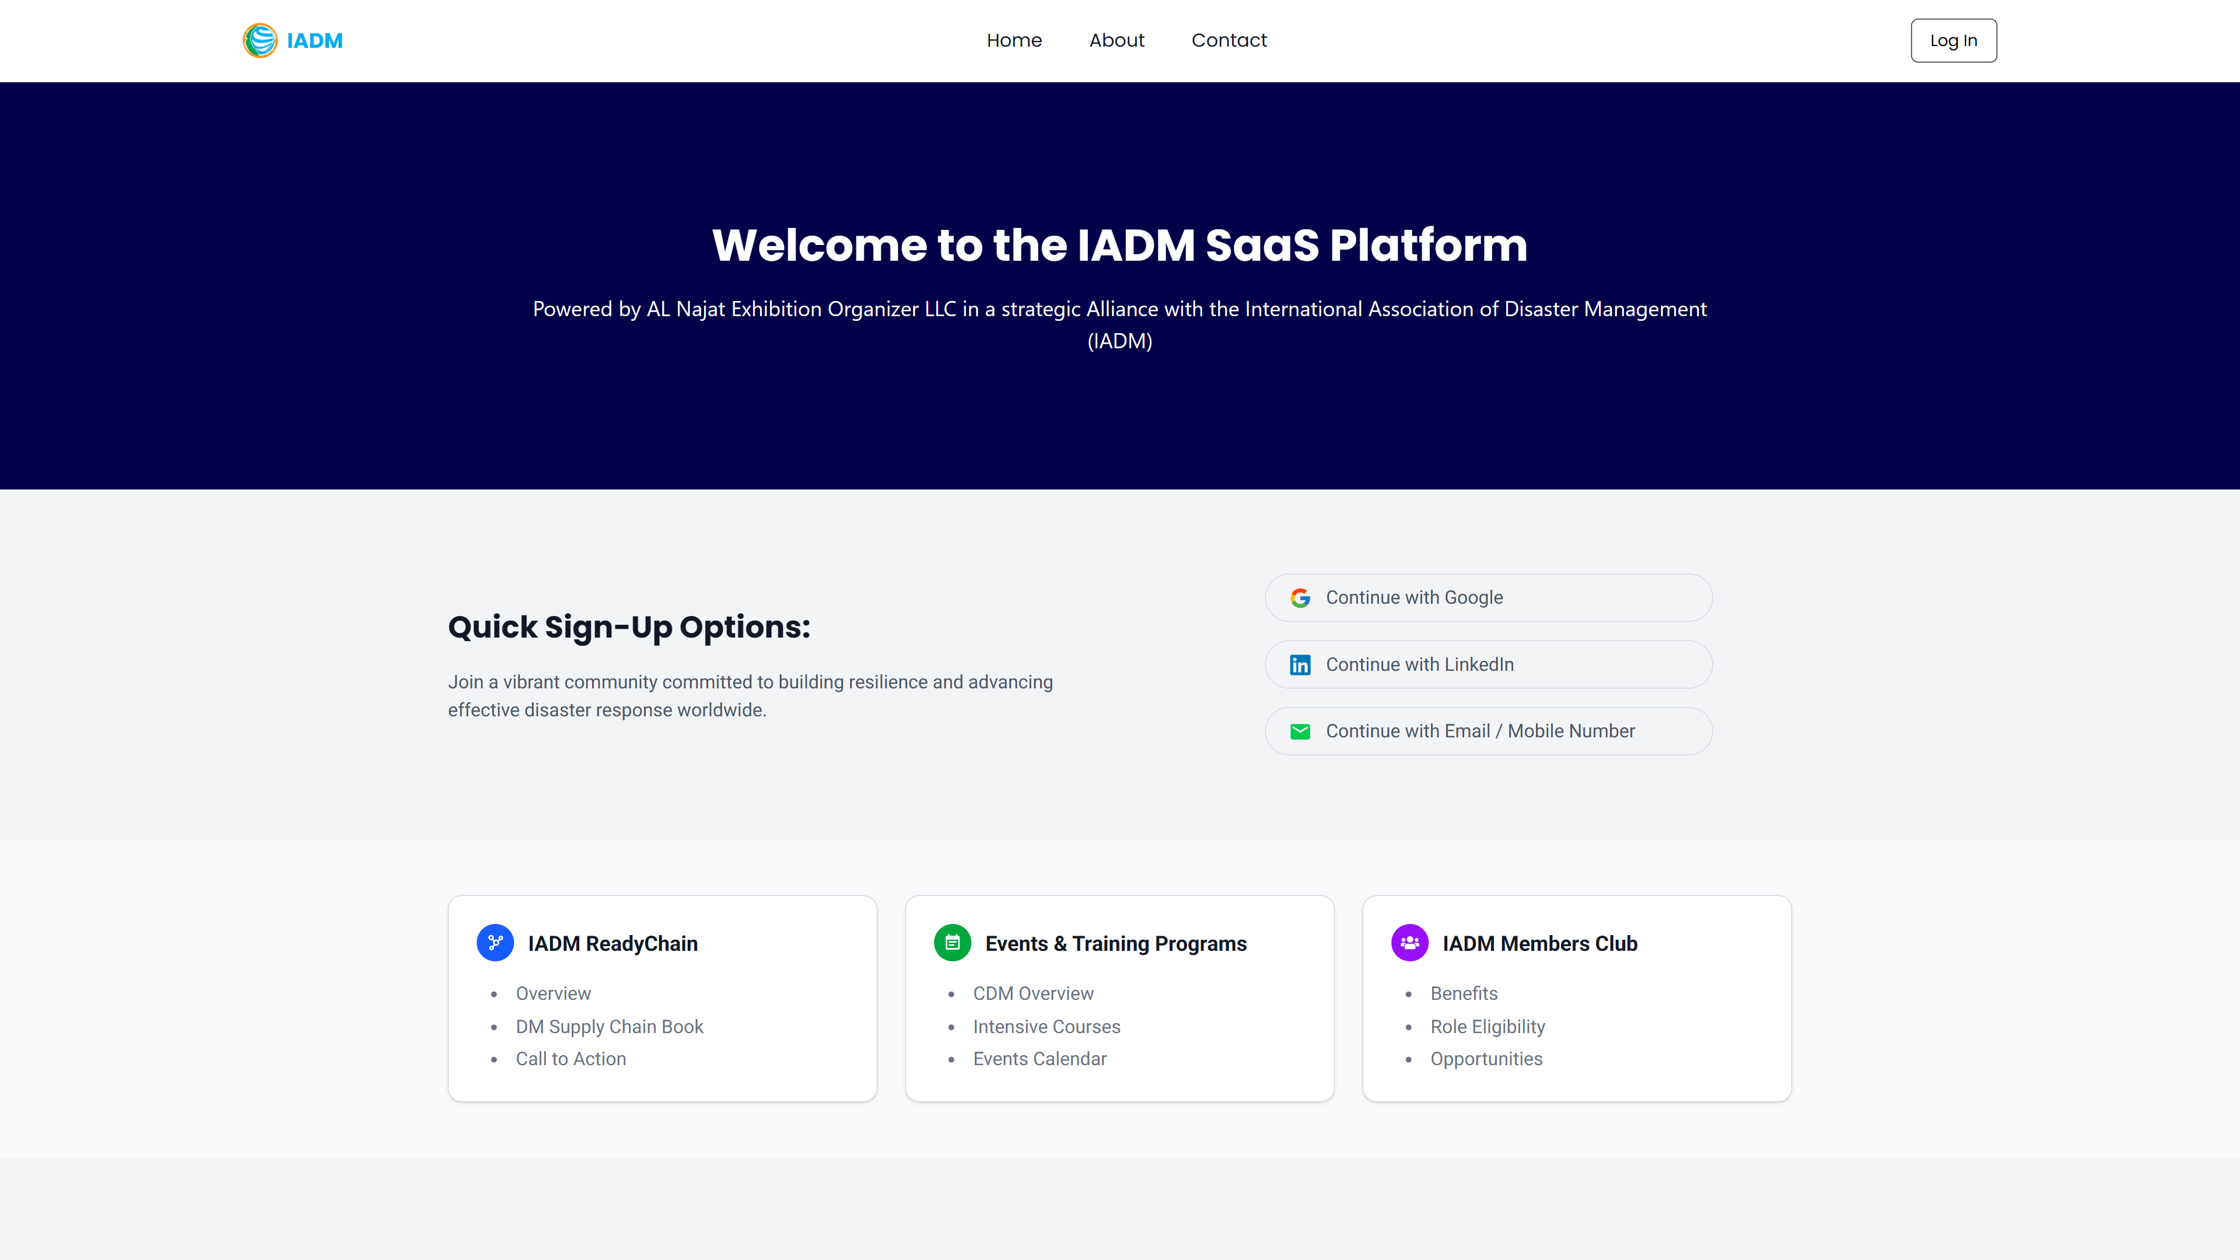Open the Role Eligibility link

point(1487,1027)
